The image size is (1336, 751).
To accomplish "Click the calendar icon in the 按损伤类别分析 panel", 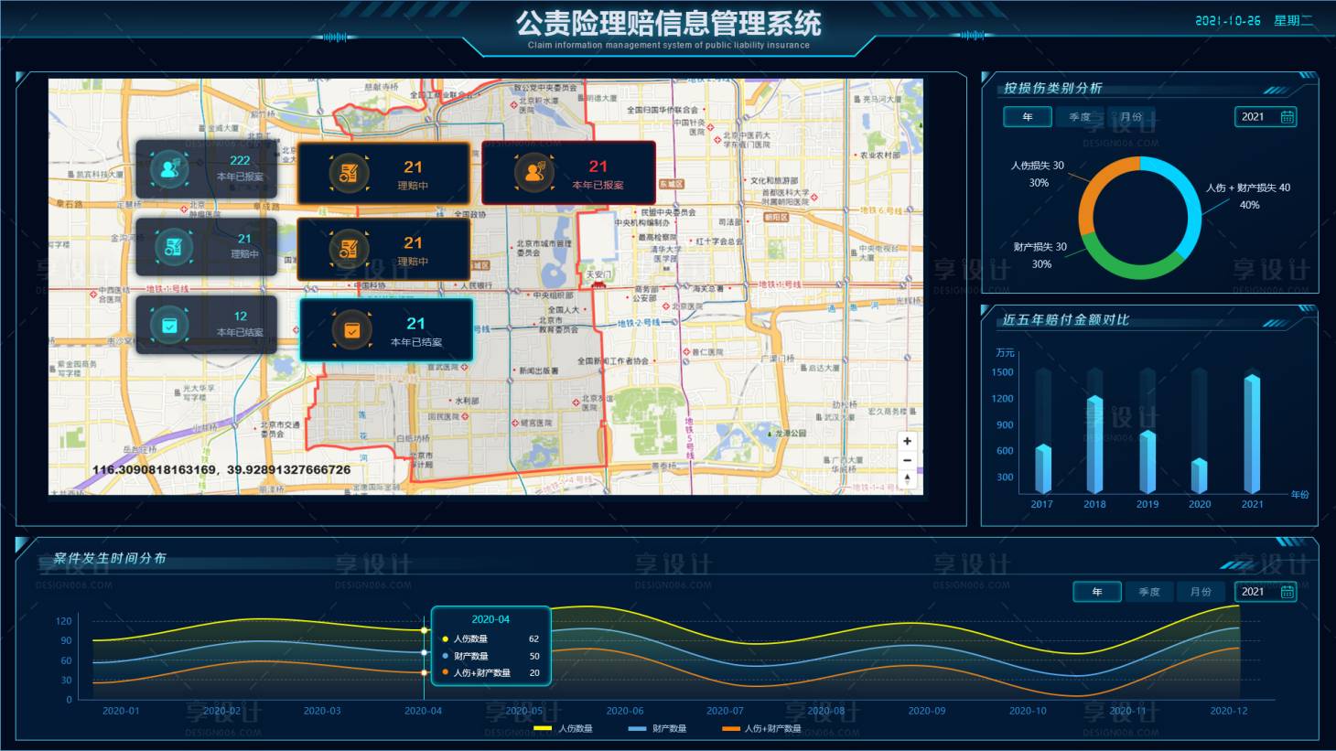I will (1288, 117).
